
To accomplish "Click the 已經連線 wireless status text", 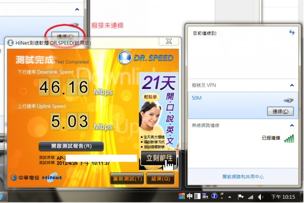I will [x=271, y=138].
